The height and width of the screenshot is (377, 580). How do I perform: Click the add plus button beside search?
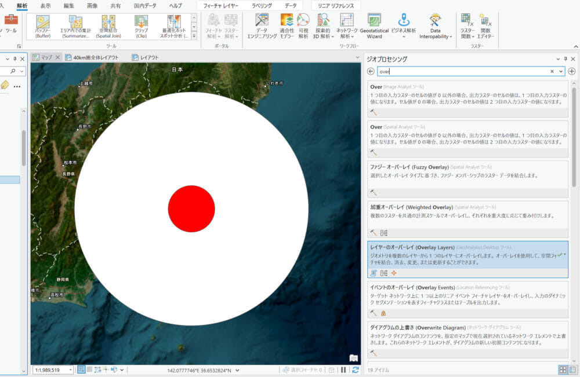pyautogui.click(x=572, y=71)
